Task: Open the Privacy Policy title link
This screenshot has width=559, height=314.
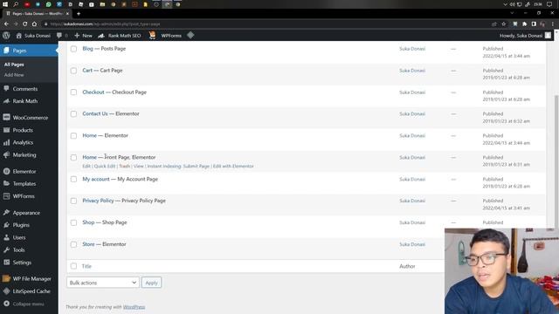Action: pos(98,201)
